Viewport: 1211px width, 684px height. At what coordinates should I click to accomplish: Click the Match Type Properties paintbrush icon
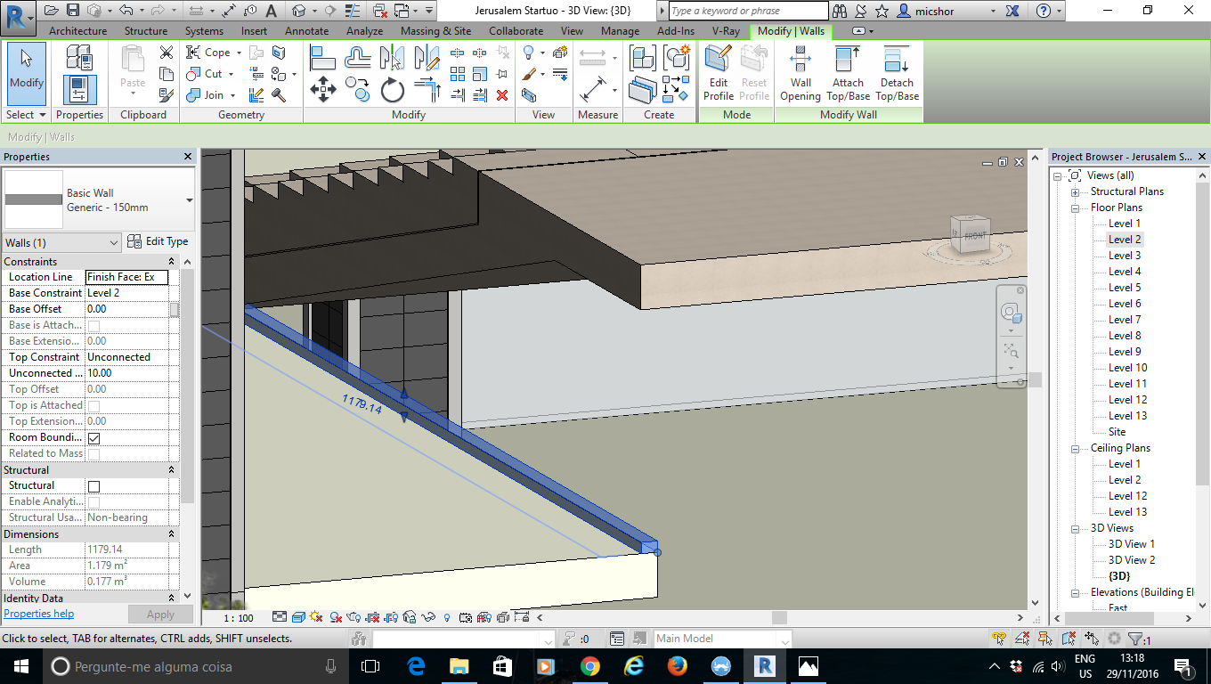[x=166, y=95]
